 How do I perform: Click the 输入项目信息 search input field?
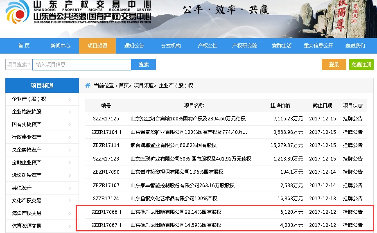tap(82, 64)
